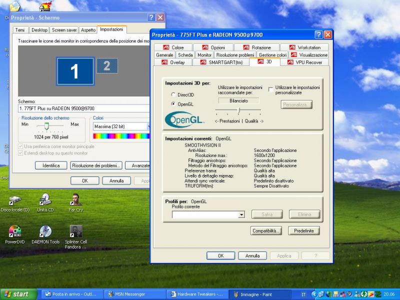
Task: Open the Risoluzione problemi tab in RADEON dialog
Action: [235, 55]
